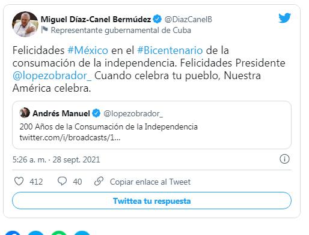Image resolution: width=309 pixels, height=235 pixels.
Task: Click Díaz-Canel's blue verified badge
Action: click(x=157, y=19)
